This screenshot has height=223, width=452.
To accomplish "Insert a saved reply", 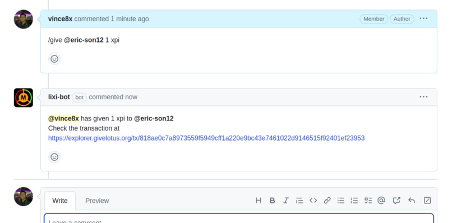I will point(412,201).
